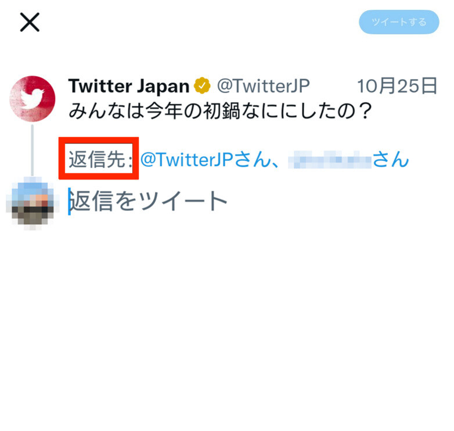Click the thread connector line between avatars
This screenshot has height=431, width=454.
point(33,150)
